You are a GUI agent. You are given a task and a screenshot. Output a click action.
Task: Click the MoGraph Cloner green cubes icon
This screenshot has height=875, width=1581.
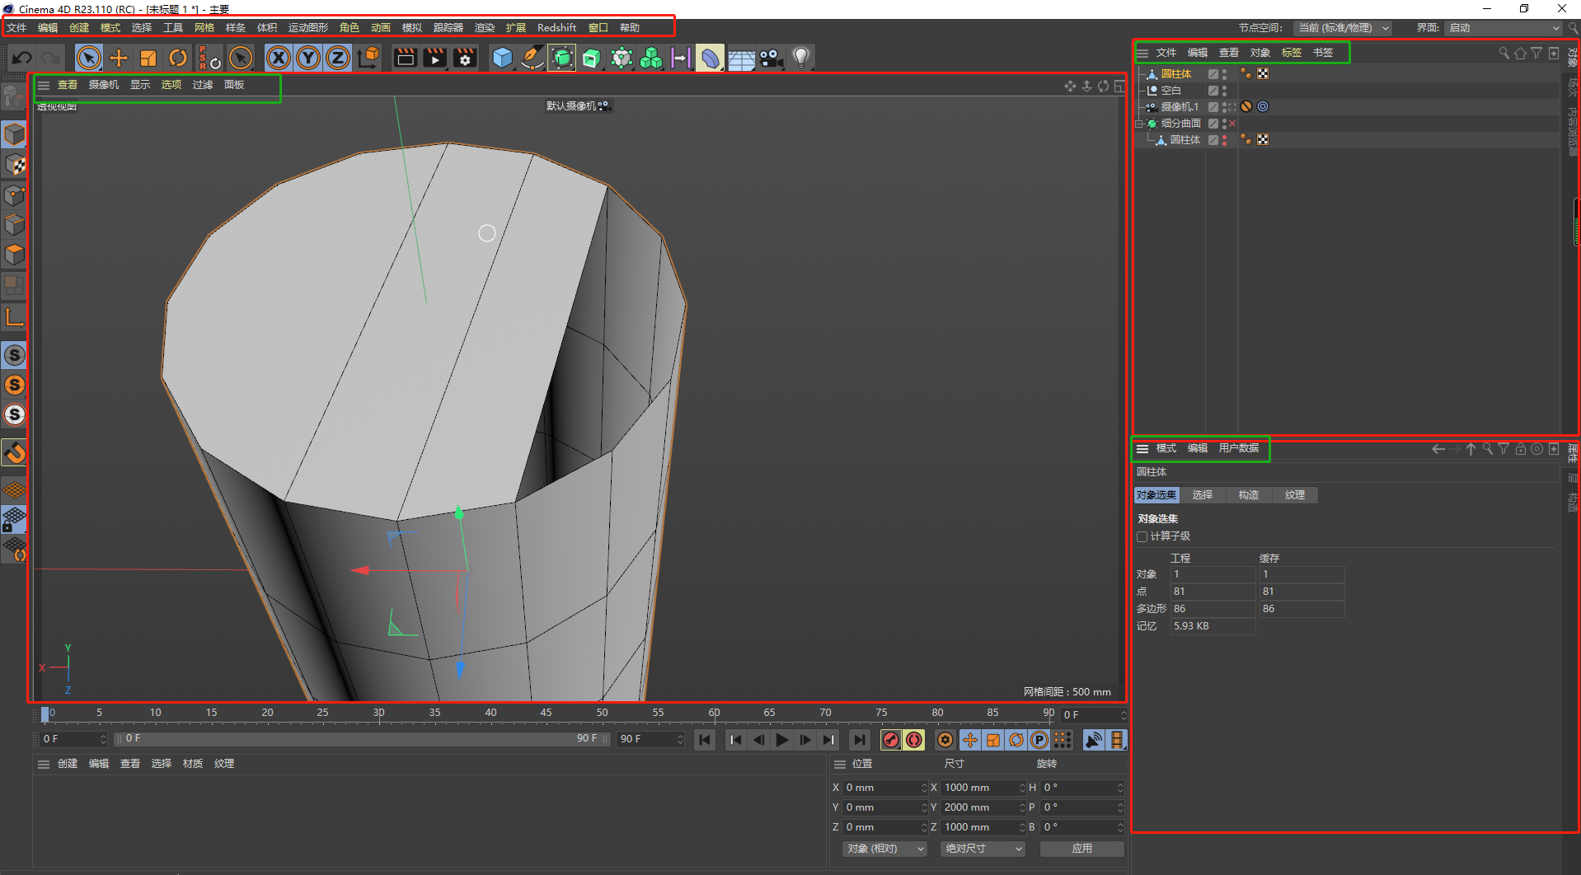click(651, 58)
